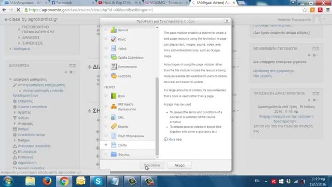Switch to the VCASMO browser tab
This screenshot has width=332, height=187.
click(166, 3)
